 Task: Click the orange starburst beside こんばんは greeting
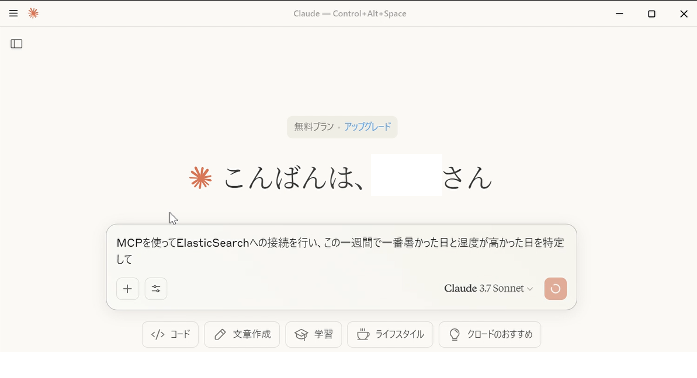(x=200, y=178)
